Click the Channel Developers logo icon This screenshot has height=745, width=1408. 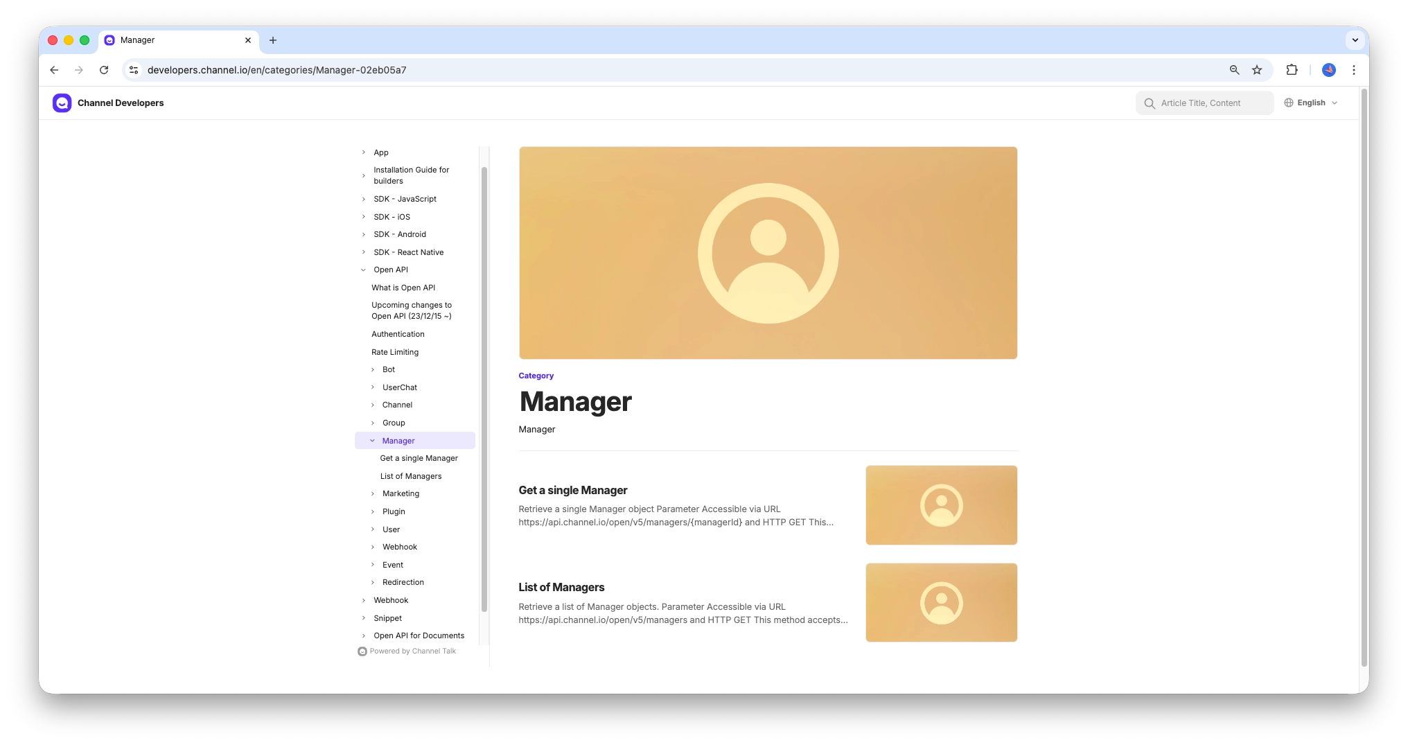click(x=62, y=103)
